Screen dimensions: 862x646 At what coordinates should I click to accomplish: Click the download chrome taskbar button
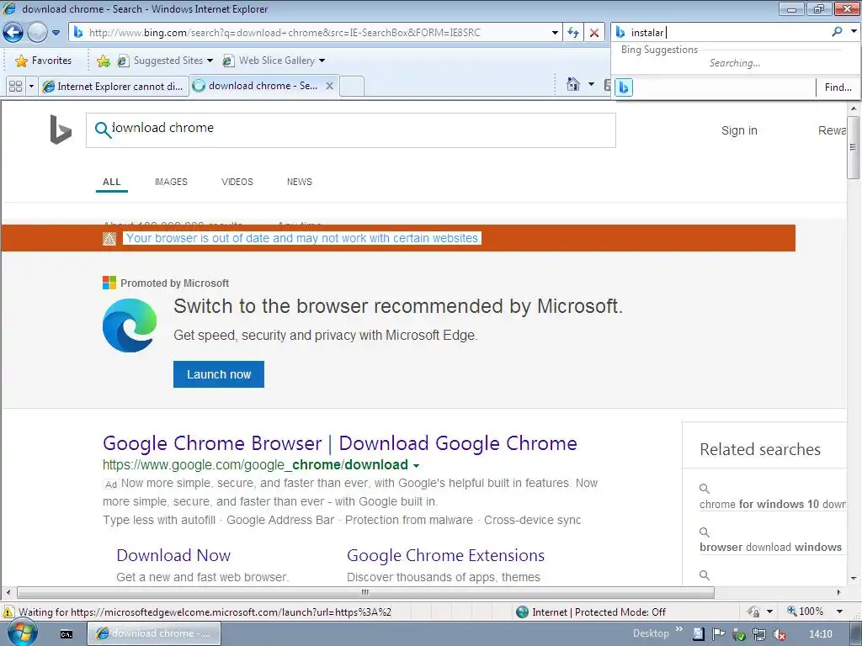[x=155, y=633]
